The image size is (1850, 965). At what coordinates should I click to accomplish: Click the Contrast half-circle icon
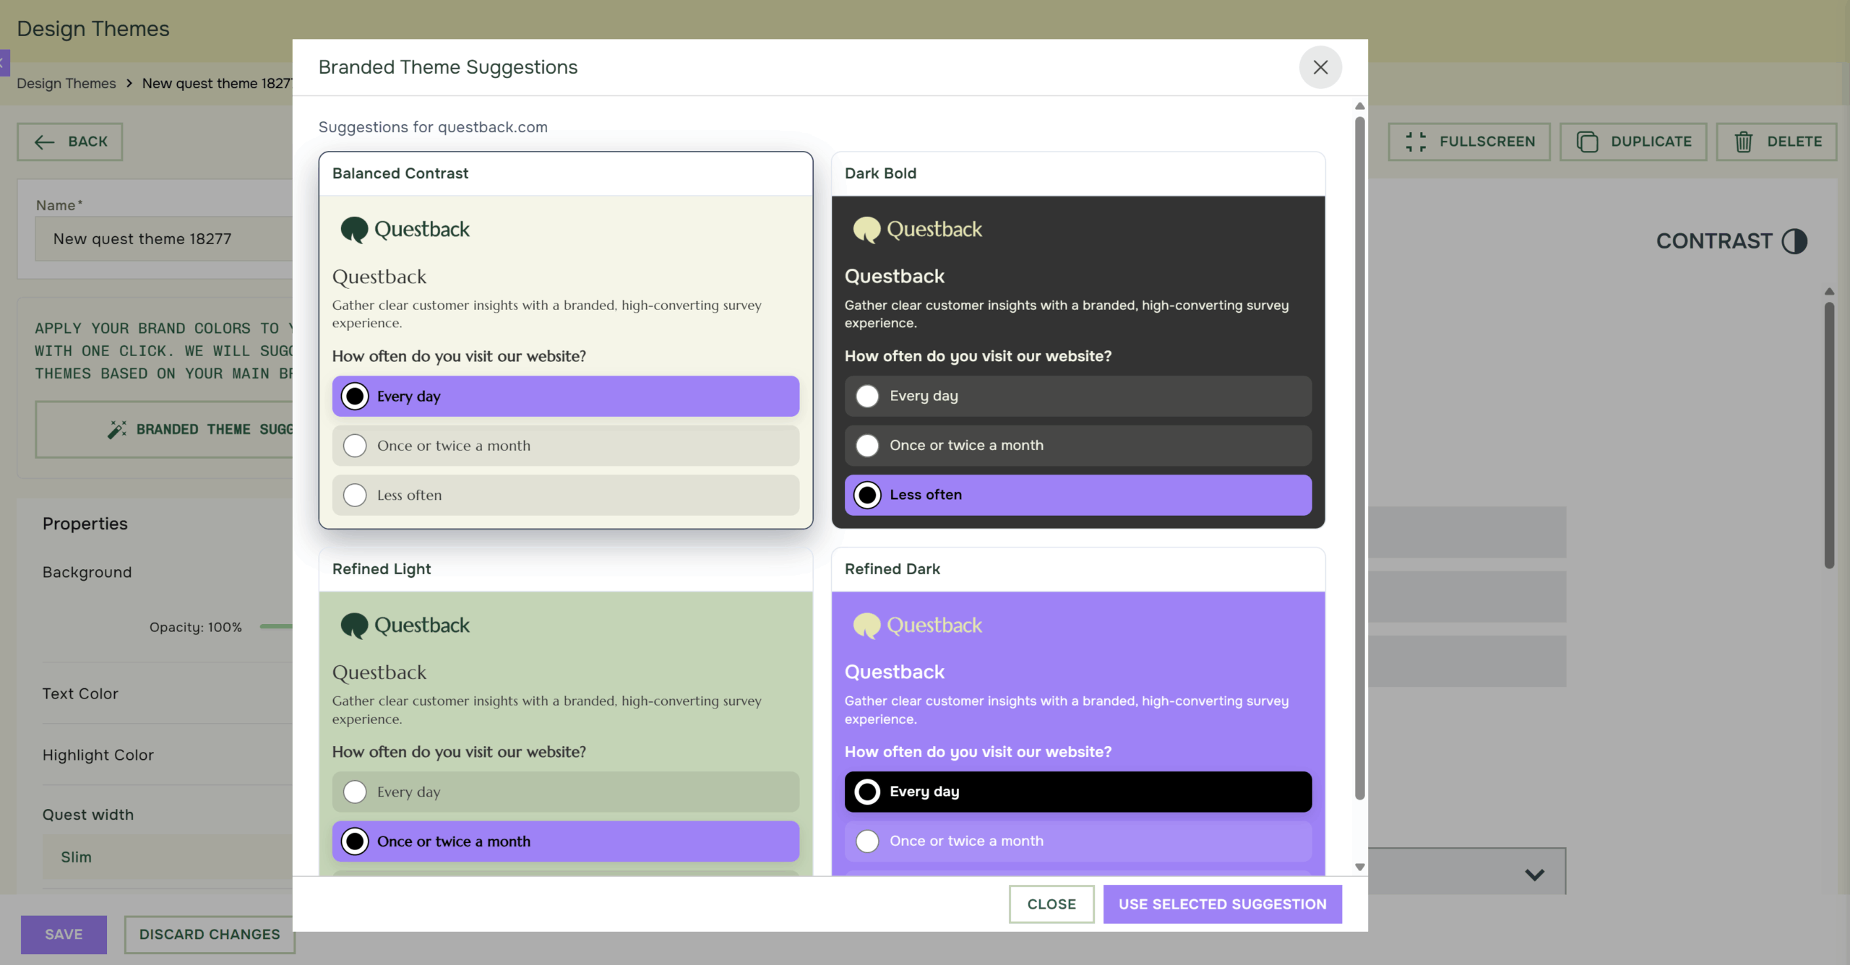click(x=1794, y=241)
